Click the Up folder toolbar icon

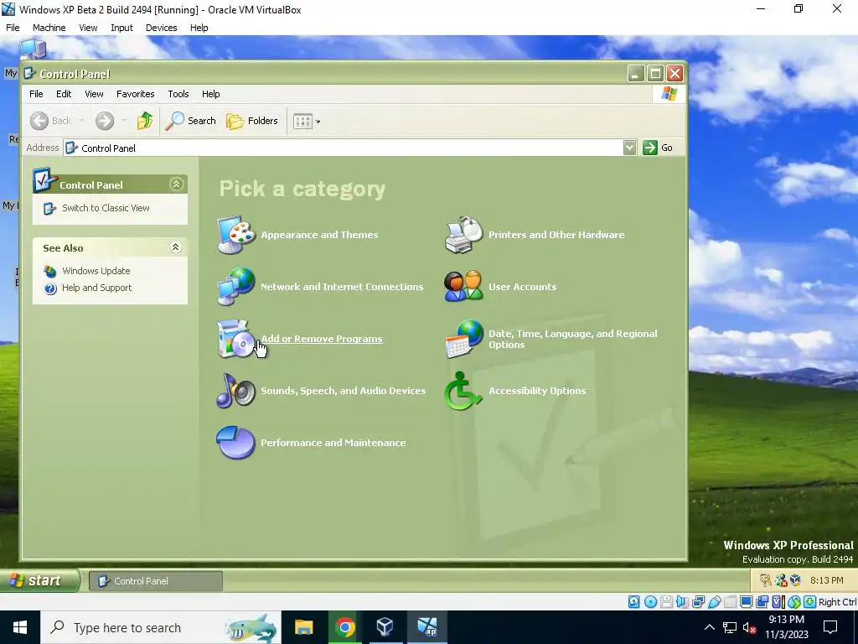[145, 121]
